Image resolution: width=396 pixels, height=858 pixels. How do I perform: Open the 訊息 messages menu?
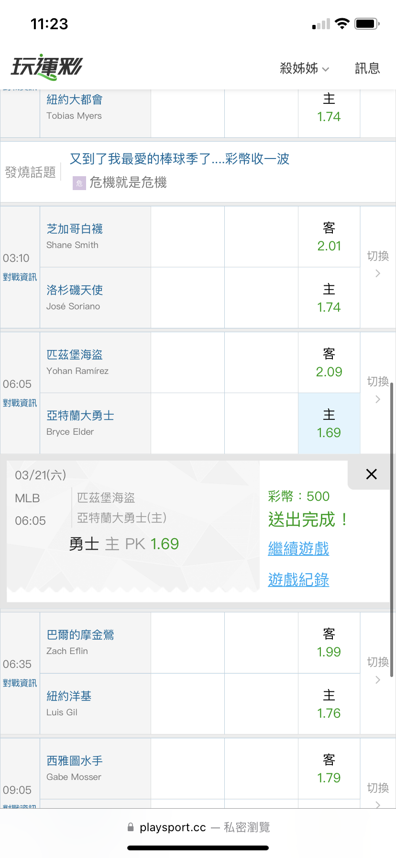tap(367, 68)
